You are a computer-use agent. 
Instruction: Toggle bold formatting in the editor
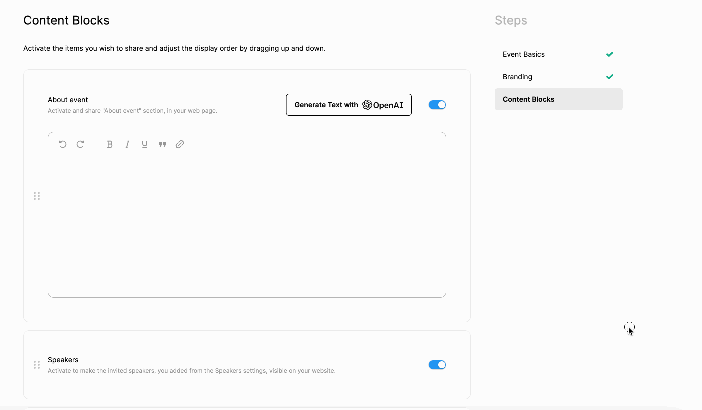pos(110,144)
